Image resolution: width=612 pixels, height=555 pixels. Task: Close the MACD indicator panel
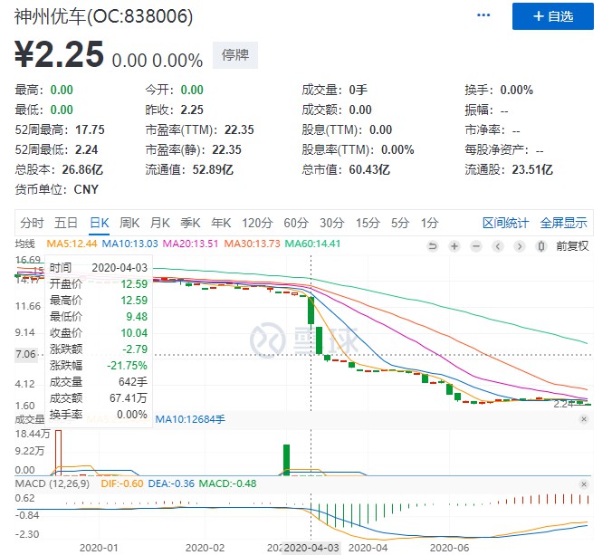[584, 484]
